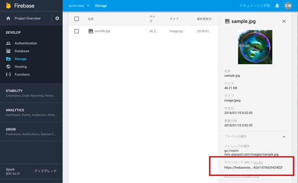Close the sample.jpg details panel
The image size is (298, 183).
pyautogui.click(x=284, y=21)
